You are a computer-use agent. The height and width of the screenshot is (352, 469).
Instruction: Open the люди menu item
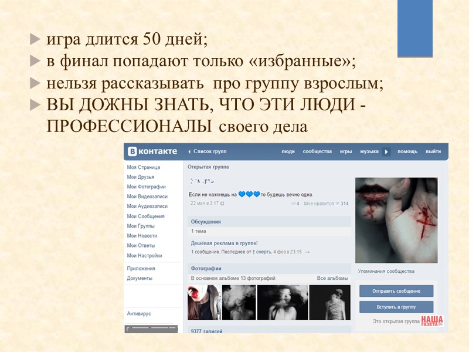click(x=288, y=151)
